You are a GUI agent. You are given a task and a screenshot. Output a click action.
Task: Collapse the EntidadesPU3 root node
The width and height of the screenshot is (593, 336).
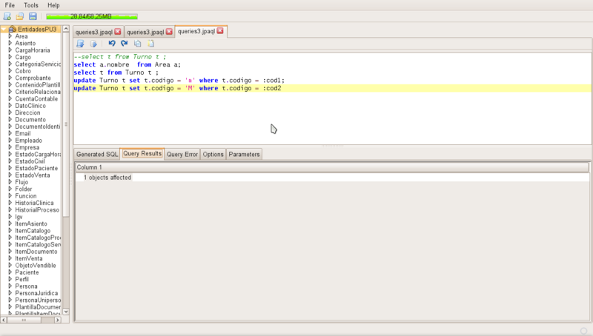pos(4,29)
